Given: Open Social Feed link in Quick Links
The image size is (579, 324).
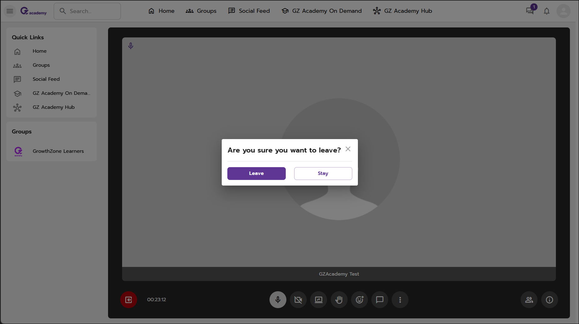Looking at the screenshot, I should click(x=46, y=79).
